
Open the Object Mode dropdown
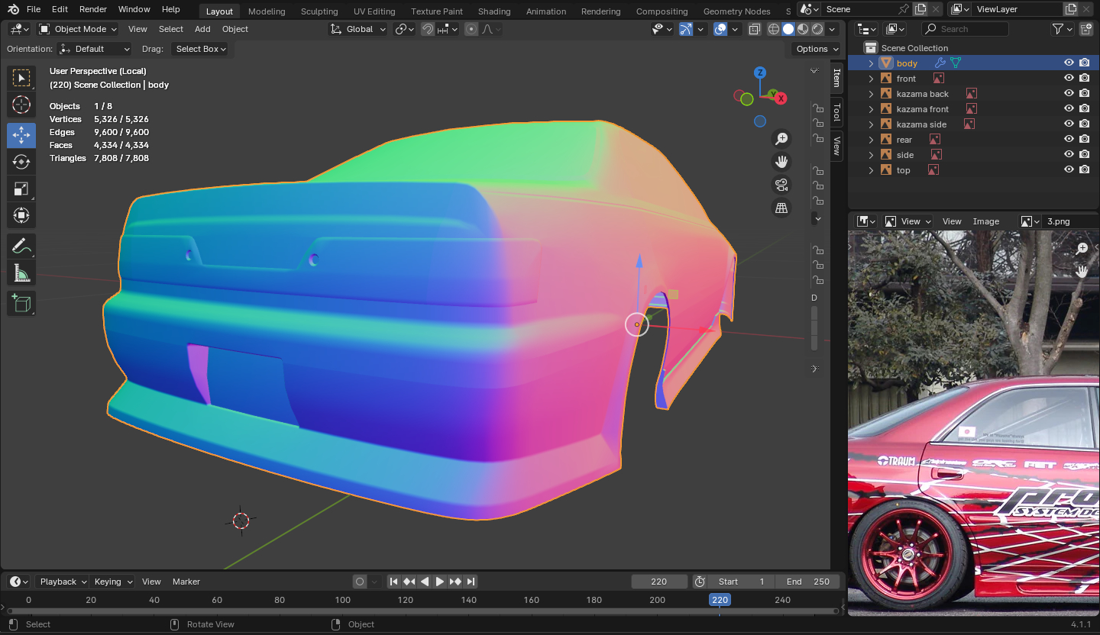pos(78,29)
